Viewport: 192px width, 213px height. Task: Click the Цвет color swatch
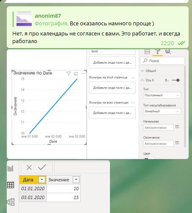[149, 158]
